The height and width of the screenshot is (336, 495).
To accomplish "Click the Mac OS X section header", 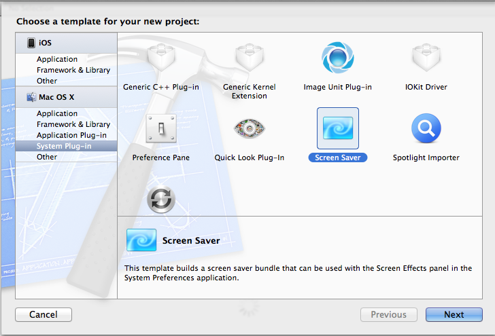I will click(x=67, y=97).
